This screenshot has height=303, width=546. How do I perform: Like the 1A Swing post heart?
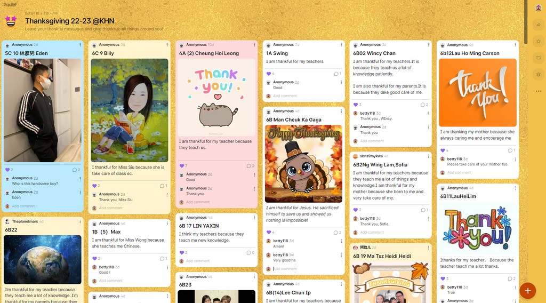[269, 74]
